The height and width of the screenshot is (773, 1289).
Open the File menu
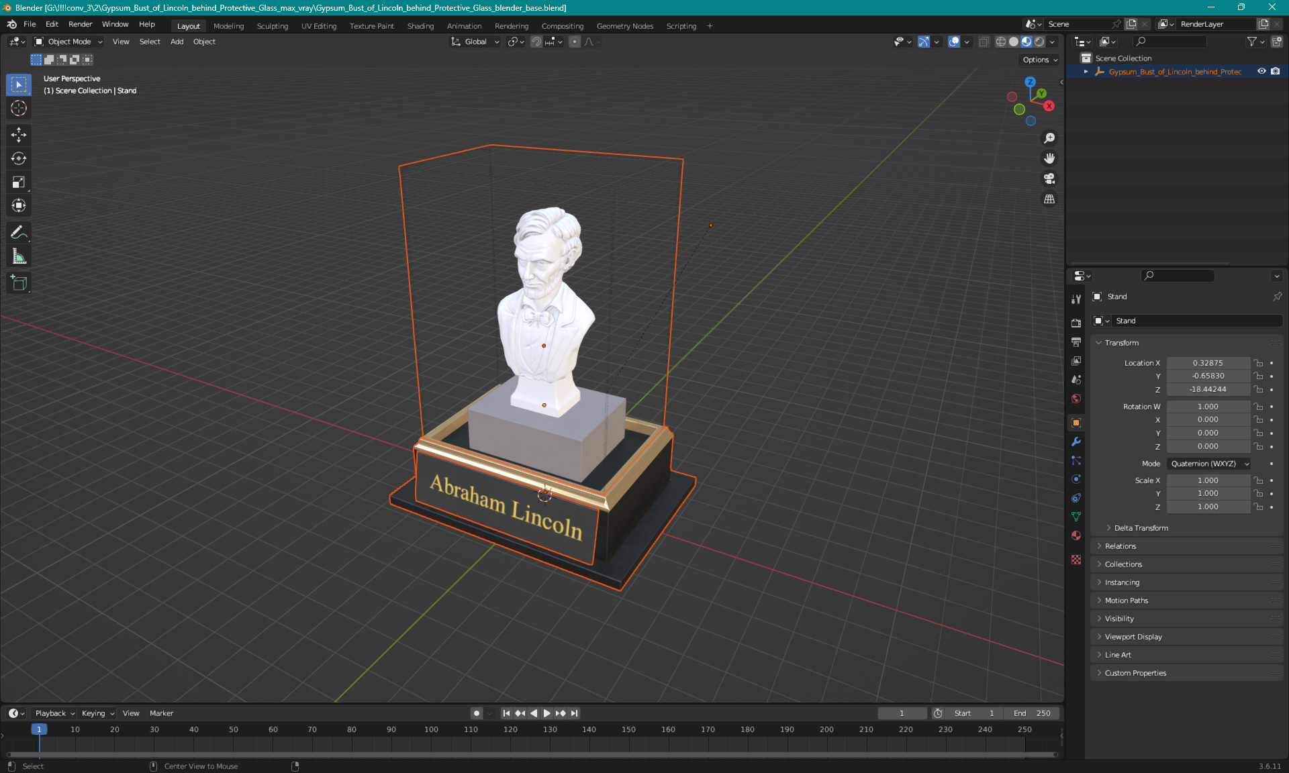[x=30, y=24]
